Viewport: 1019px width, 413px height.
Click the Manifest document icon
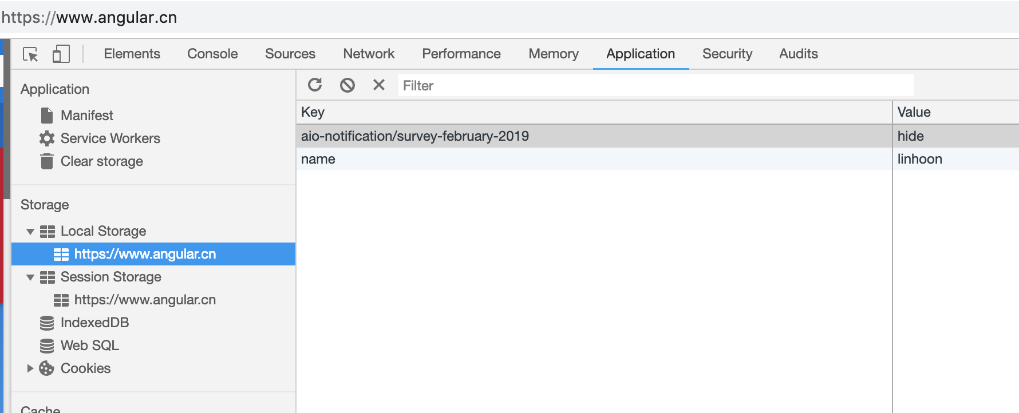coord(47,116)
